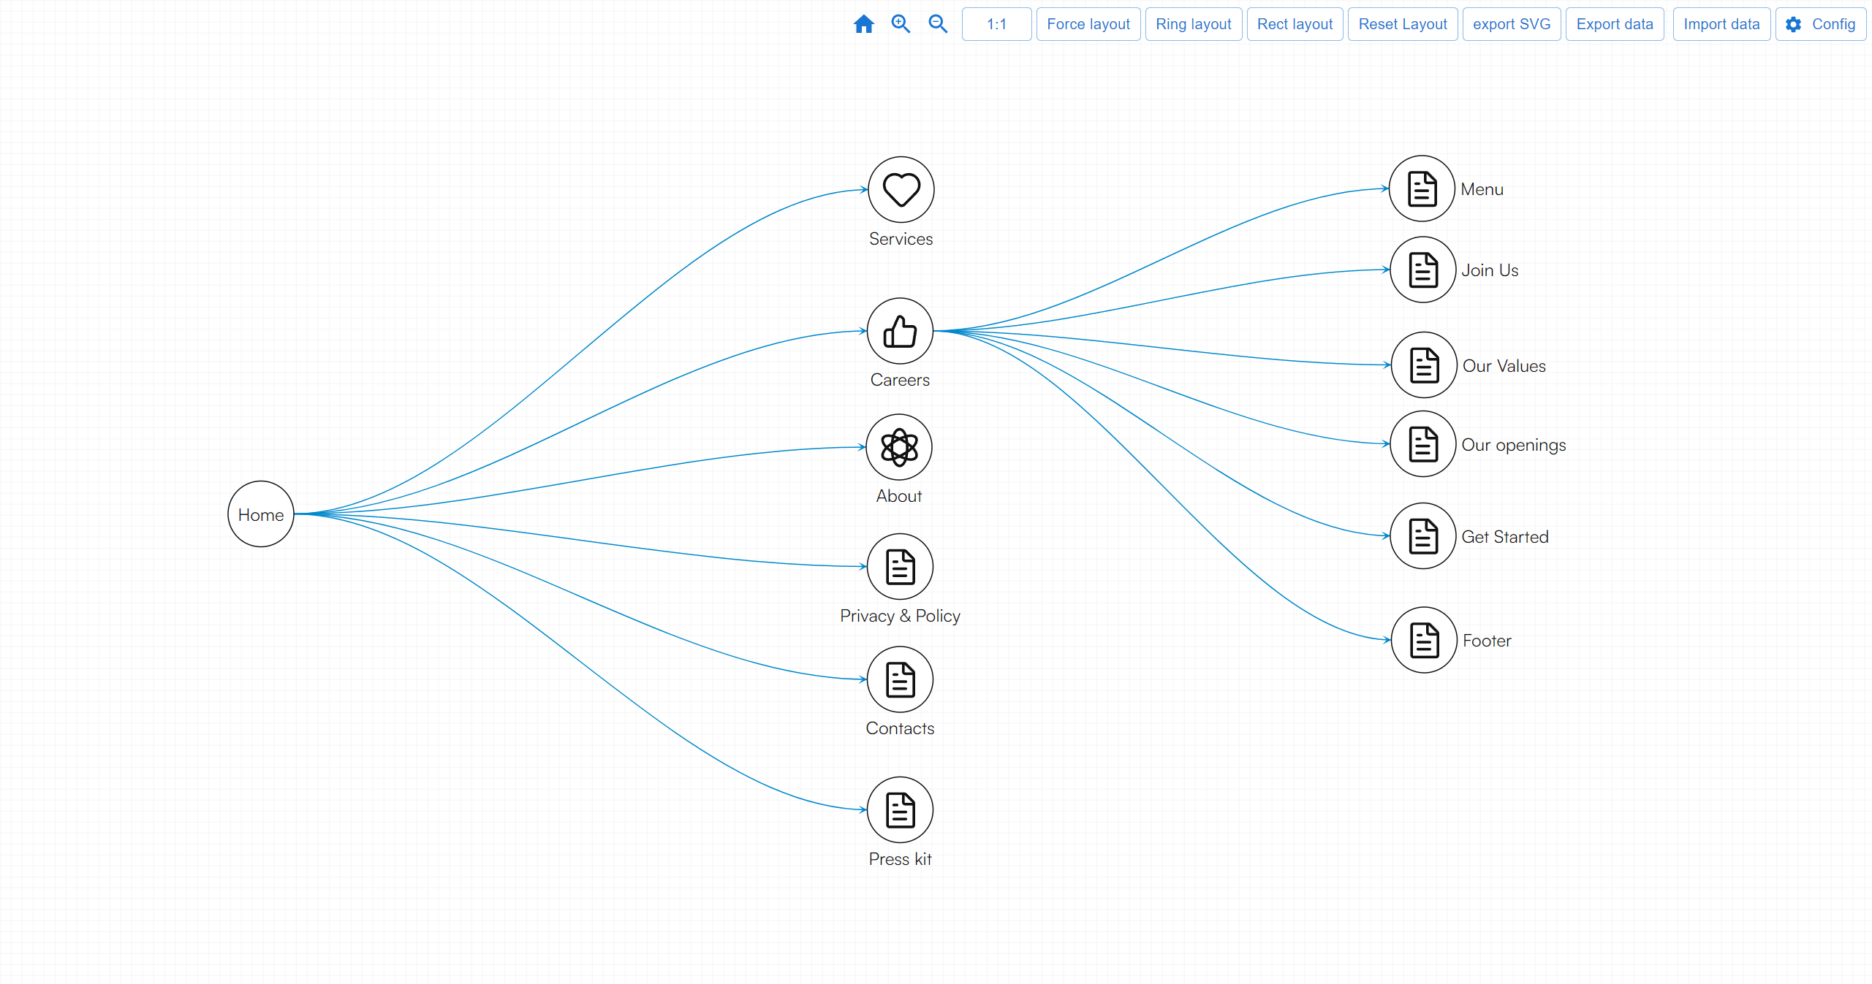This screenshot has height=984, width=1872.
Task: Apply Force layout
Action: click(x=1088, y=24)
